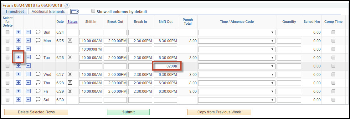This screenshot has width=350, height=119.
Task: Click the Shift Out field for Fri 6/29
Action: pyautogui.click(x=165, y=92)
